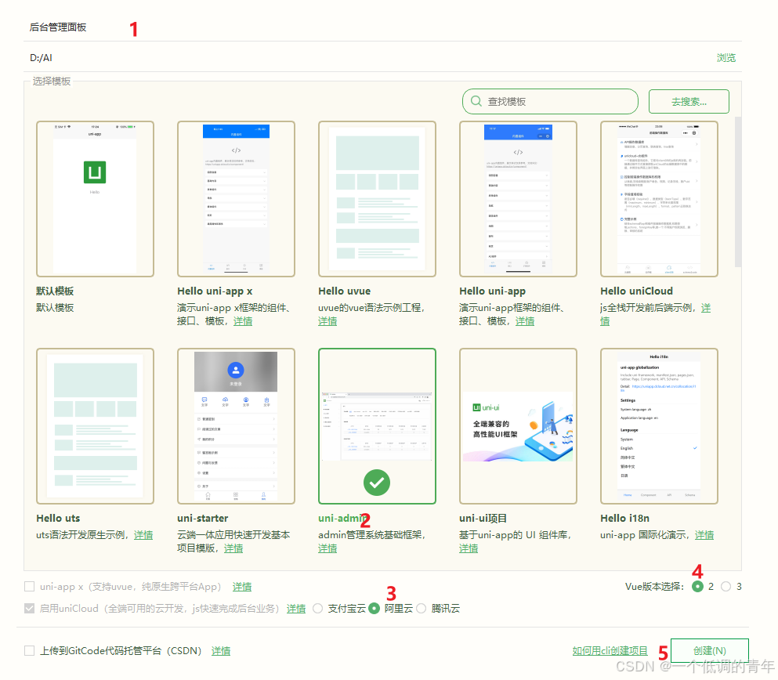Select Vue version 3 radio button

[x=726, y=586]
